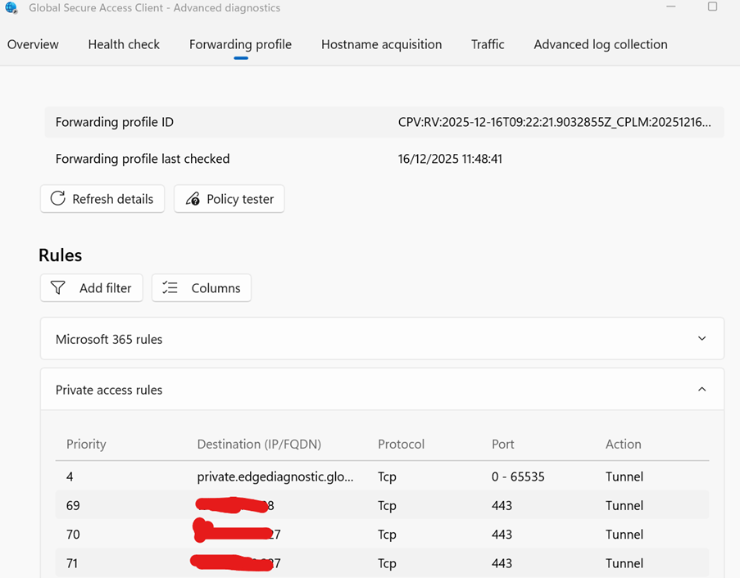Minimize the Advanced diagnostics window
Screen dimensions: 740x578
point(671,7)
